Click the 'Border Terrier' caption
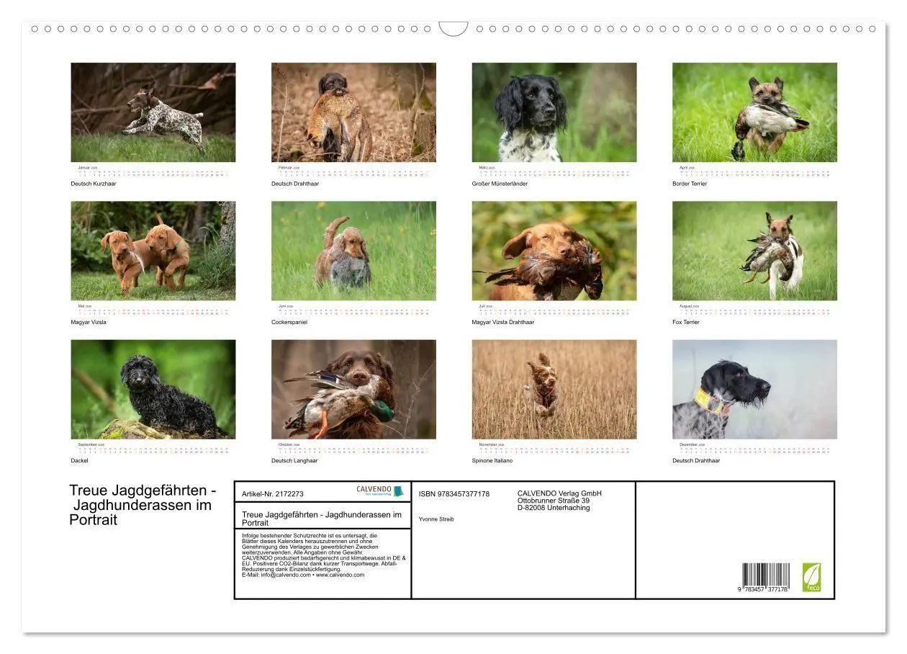Viewport: 907px width, 654px height. (x=690, y=184)
